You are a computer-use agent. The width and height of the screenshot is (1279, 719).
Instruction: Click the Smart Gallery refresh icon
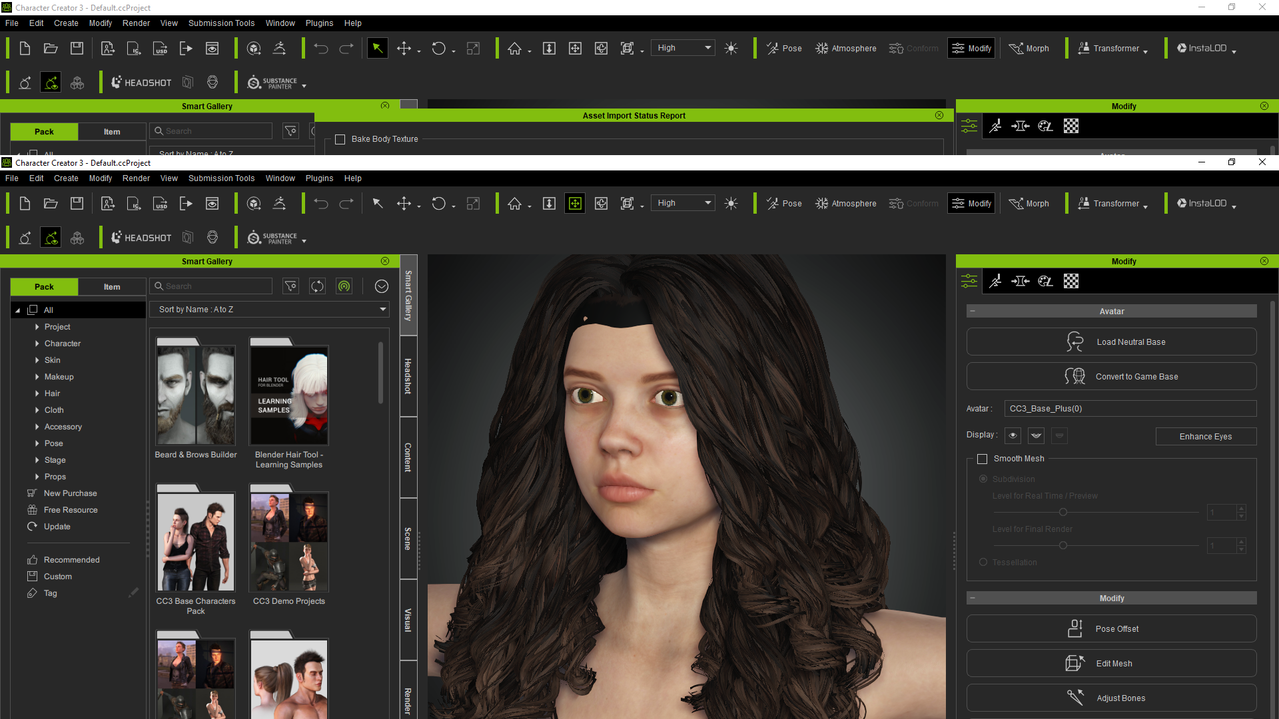pos(318,286)
